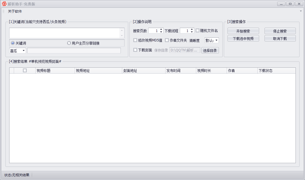The width and height of the screenshot is (305, 180).
Task: Toggle the 作者文件夹 checkbox
Action: (167, 40)
